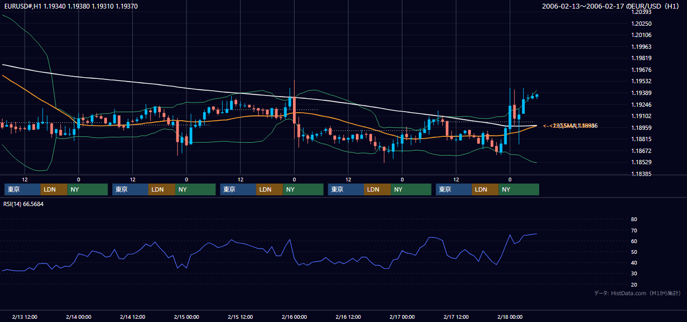Click price level 1.19102 on axis
The height and width of the screenshot is (322, 687).
[x=642, y=116]
